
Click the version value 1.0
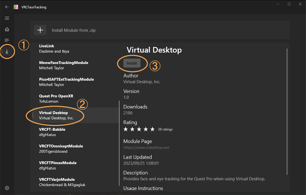click(126, 97)
